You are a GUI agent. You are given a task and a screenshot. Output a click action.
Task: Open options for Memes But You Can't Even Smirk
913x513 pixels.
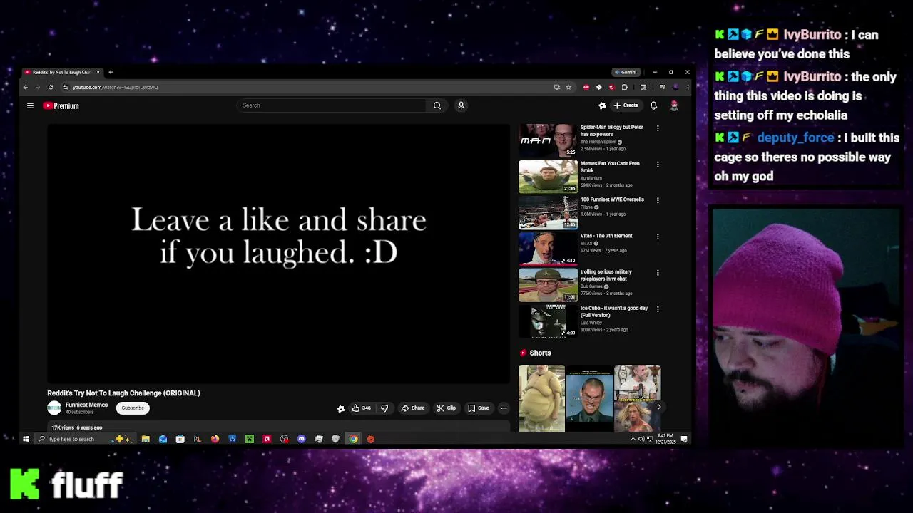click(x=658, y=164)
